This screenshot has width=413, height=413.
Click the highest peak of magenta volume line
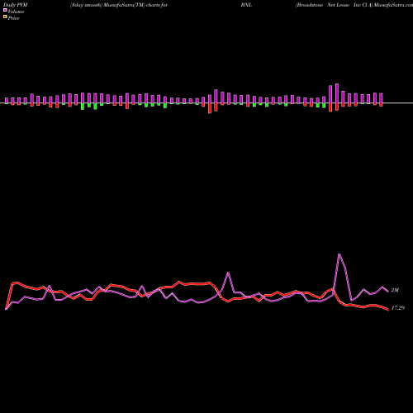pos(339,254)
